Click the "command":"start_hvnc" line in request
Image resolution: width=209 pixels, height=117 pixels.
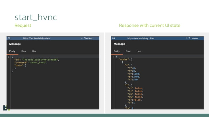[30, 63]
